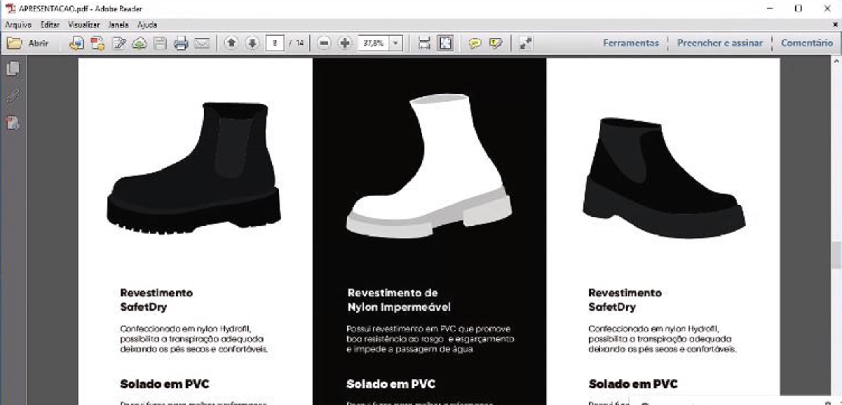Zoom in using the plus button
This screenshot has height=405, width=842.
[345, 43]
